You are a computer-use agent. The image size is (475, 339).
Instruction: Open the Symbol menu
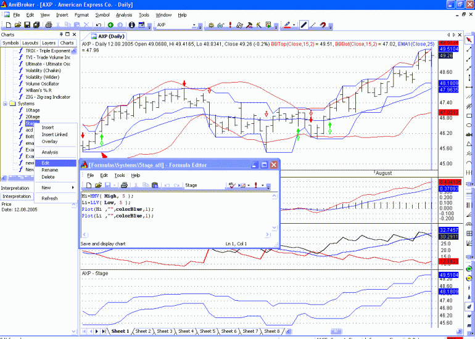(x=102, y=15)
